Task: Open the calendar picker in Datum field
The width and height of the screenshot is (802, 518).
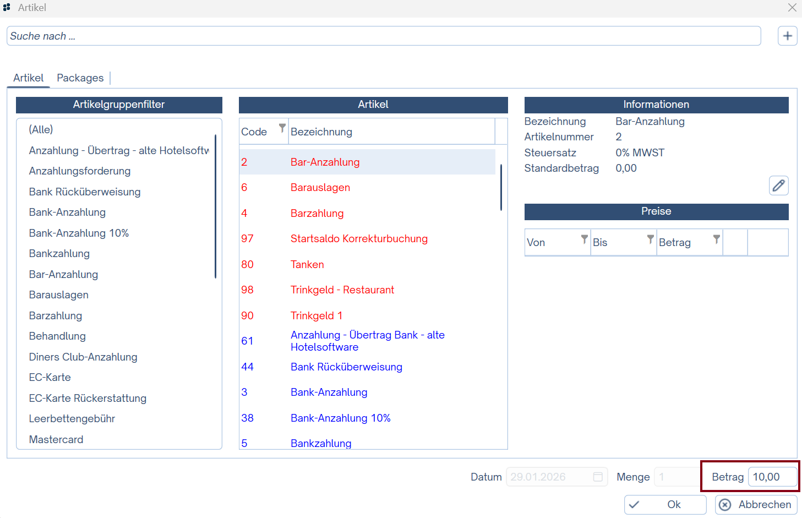Action: [x=598, y=477]
